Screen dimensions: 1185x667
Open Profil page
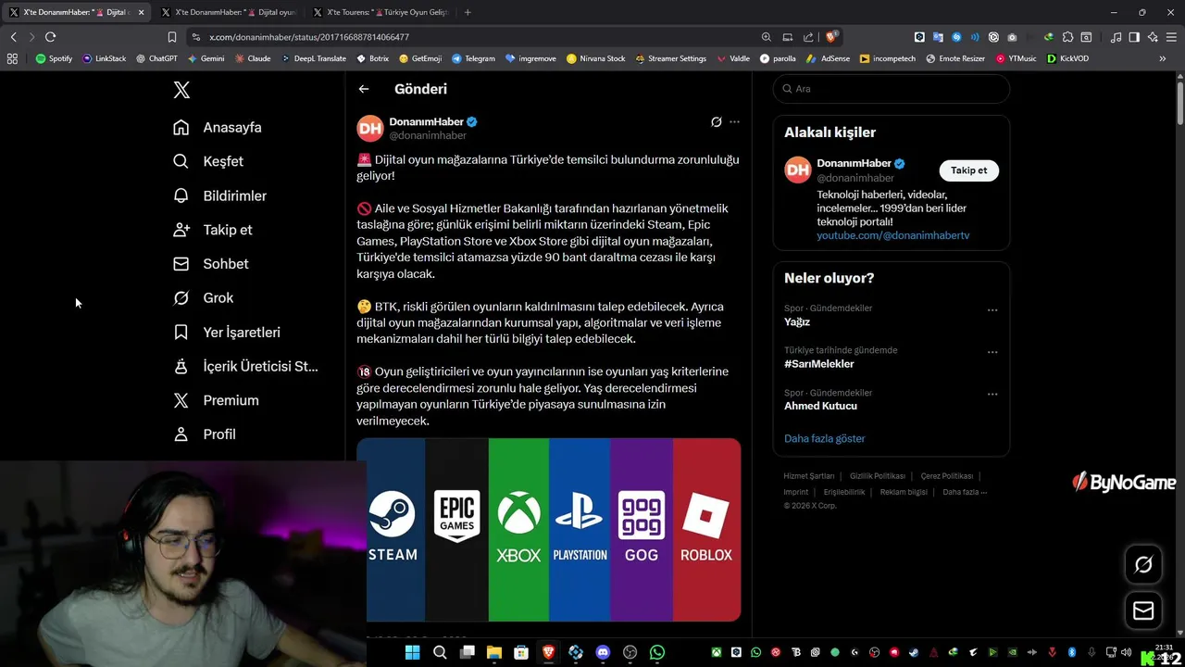(x=205, y=434)
